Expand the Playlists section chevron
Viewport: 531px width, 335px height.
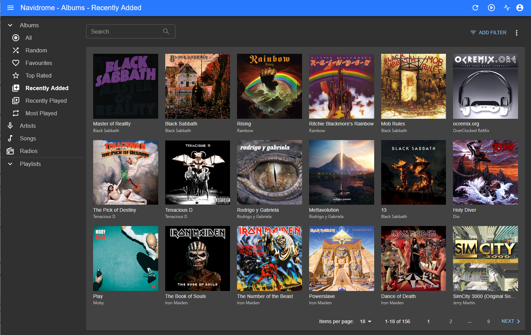coord(11,164)
